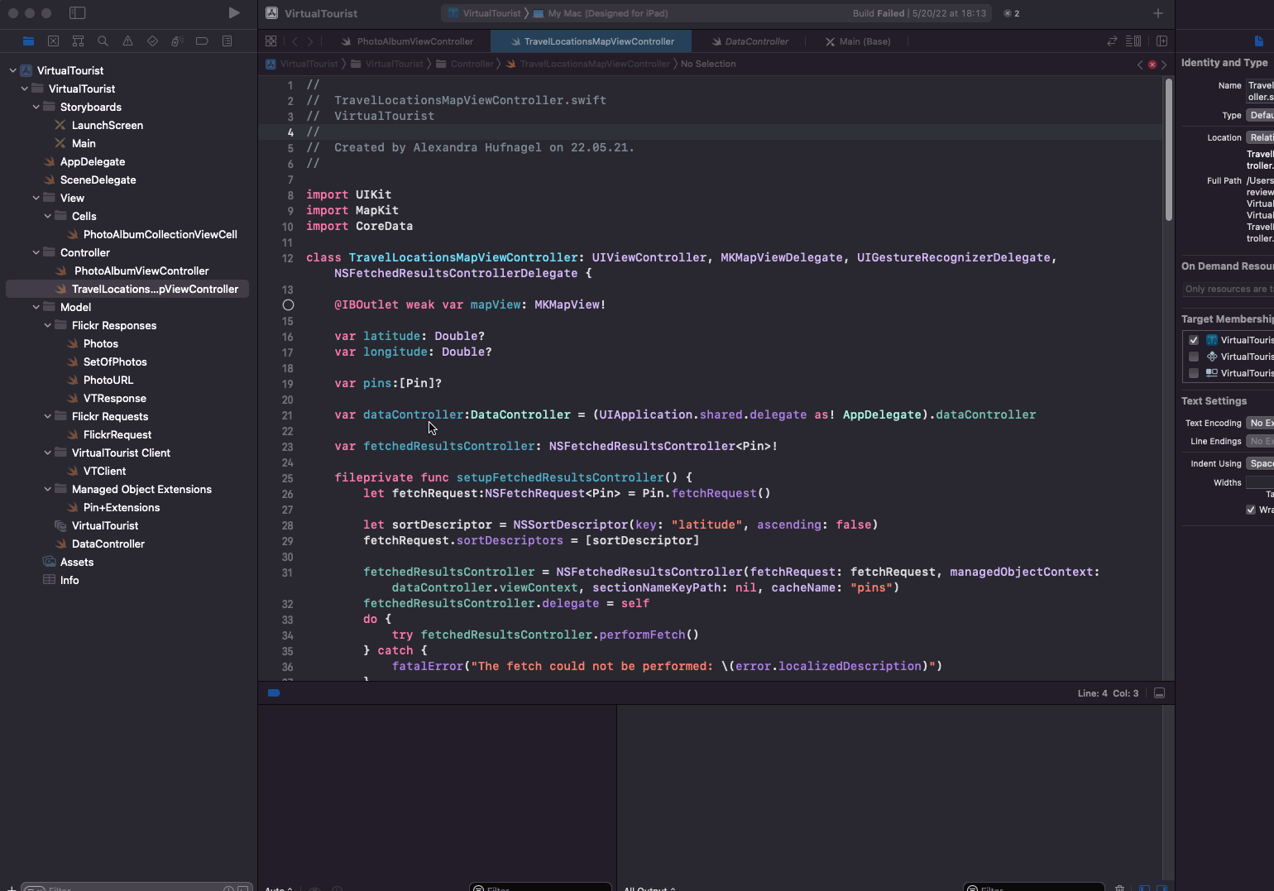Enable VirtualTourist test target membership checkbox
Viewport: 1274px width, 891px height.
point(1194,357)
